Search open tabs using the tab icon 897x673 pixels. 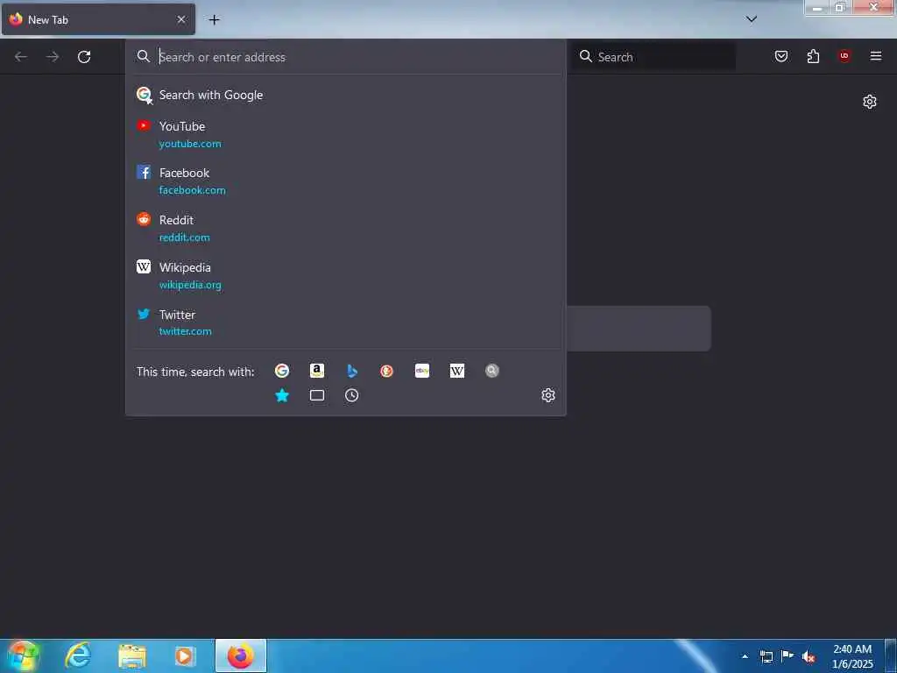(x=317, y=395)
